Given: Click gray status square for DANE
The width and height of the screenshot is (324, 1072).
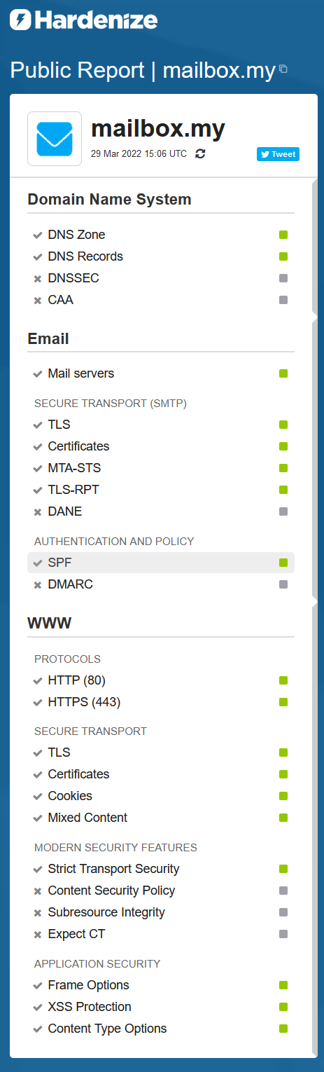Looking at the screenshot, I should pos(283,511).
